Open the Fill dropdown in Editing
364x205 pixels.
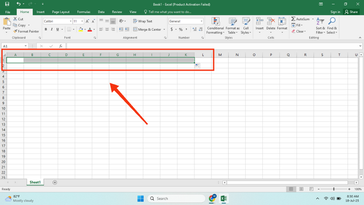point(297,25)
